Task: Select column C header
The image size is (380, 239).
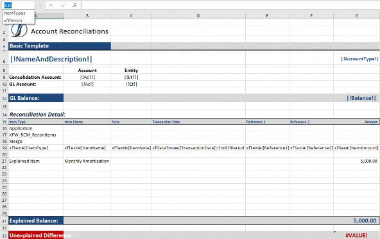Action: pos(132,16)
